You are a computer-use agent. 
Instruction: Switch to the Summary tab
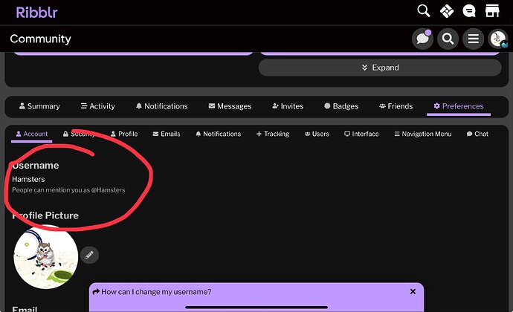[39, 106]
